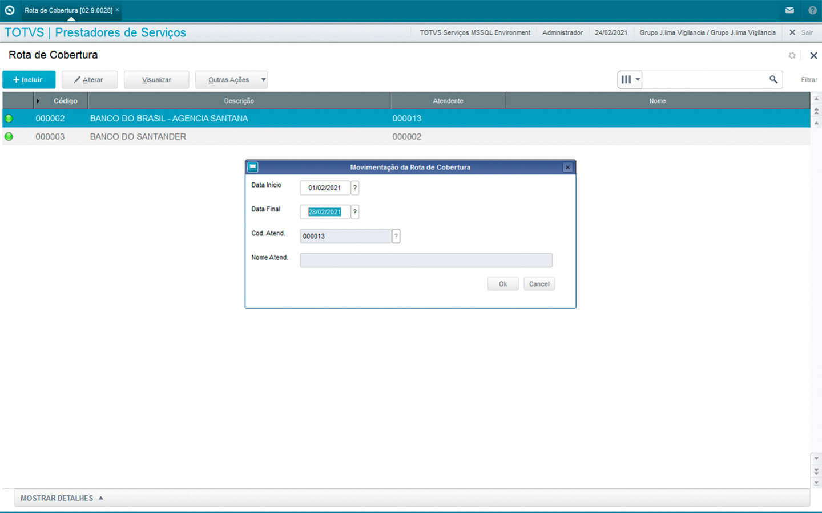The image size is (822, 513).
Task: Click the Data Final date field
Action: click(324, 212)
